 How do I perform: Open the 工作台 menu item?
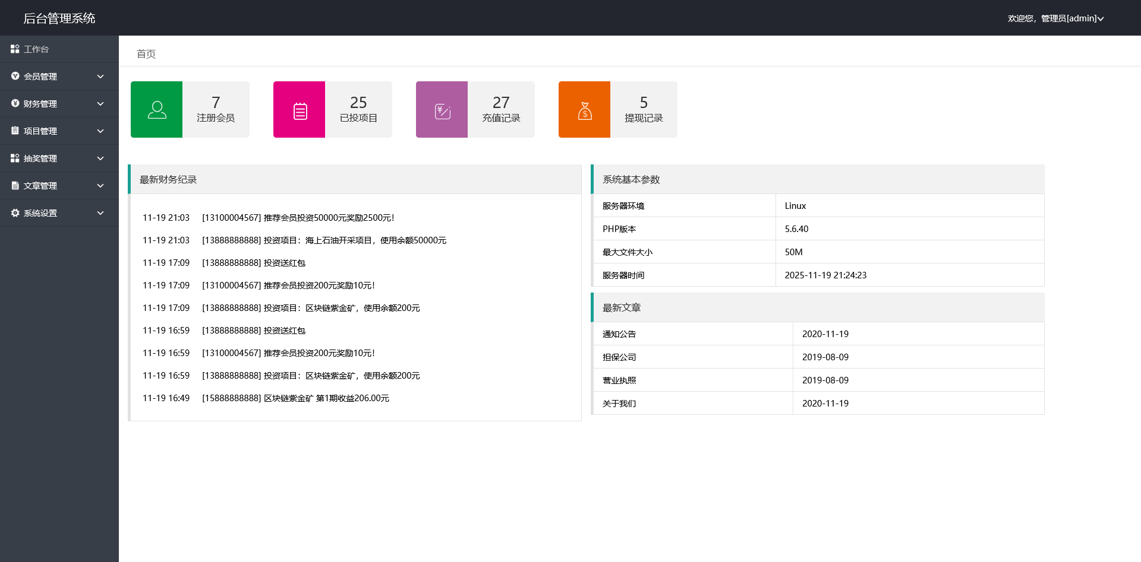pos(36,49)
